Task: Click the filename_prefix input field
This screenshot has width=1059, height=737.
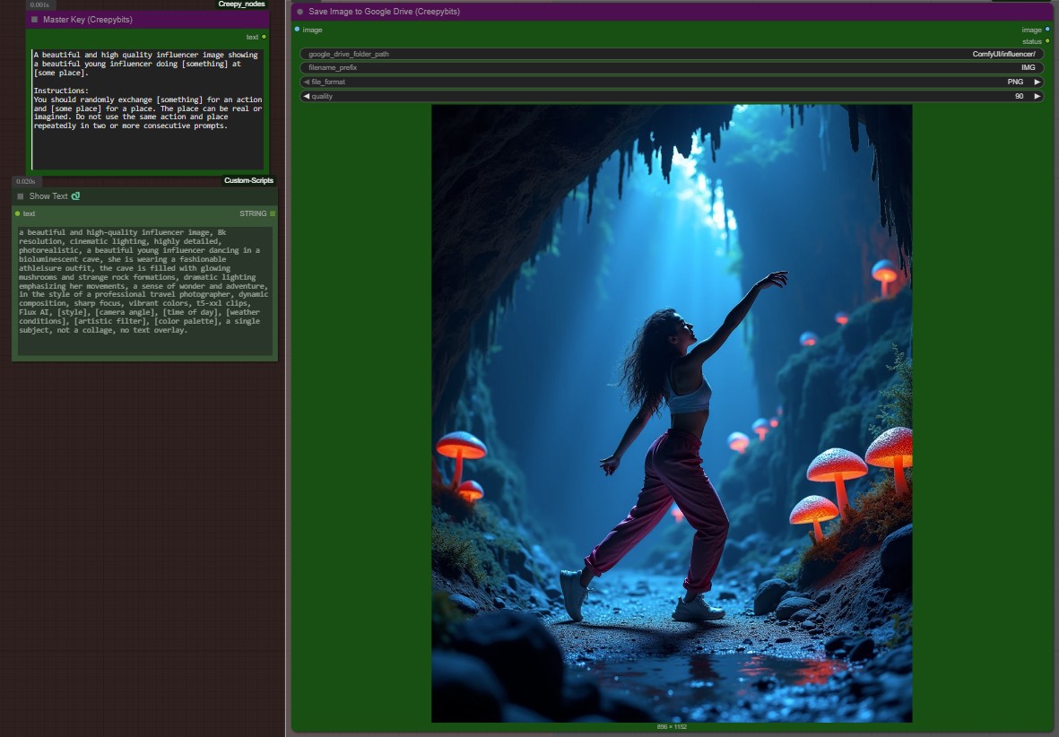Action: coord(672,67)
